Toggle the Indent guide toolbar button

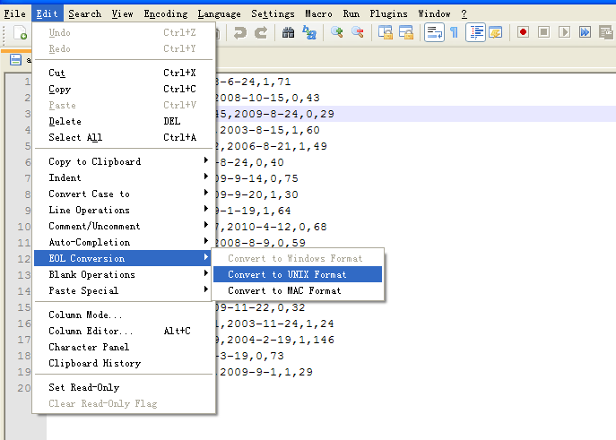475,33
